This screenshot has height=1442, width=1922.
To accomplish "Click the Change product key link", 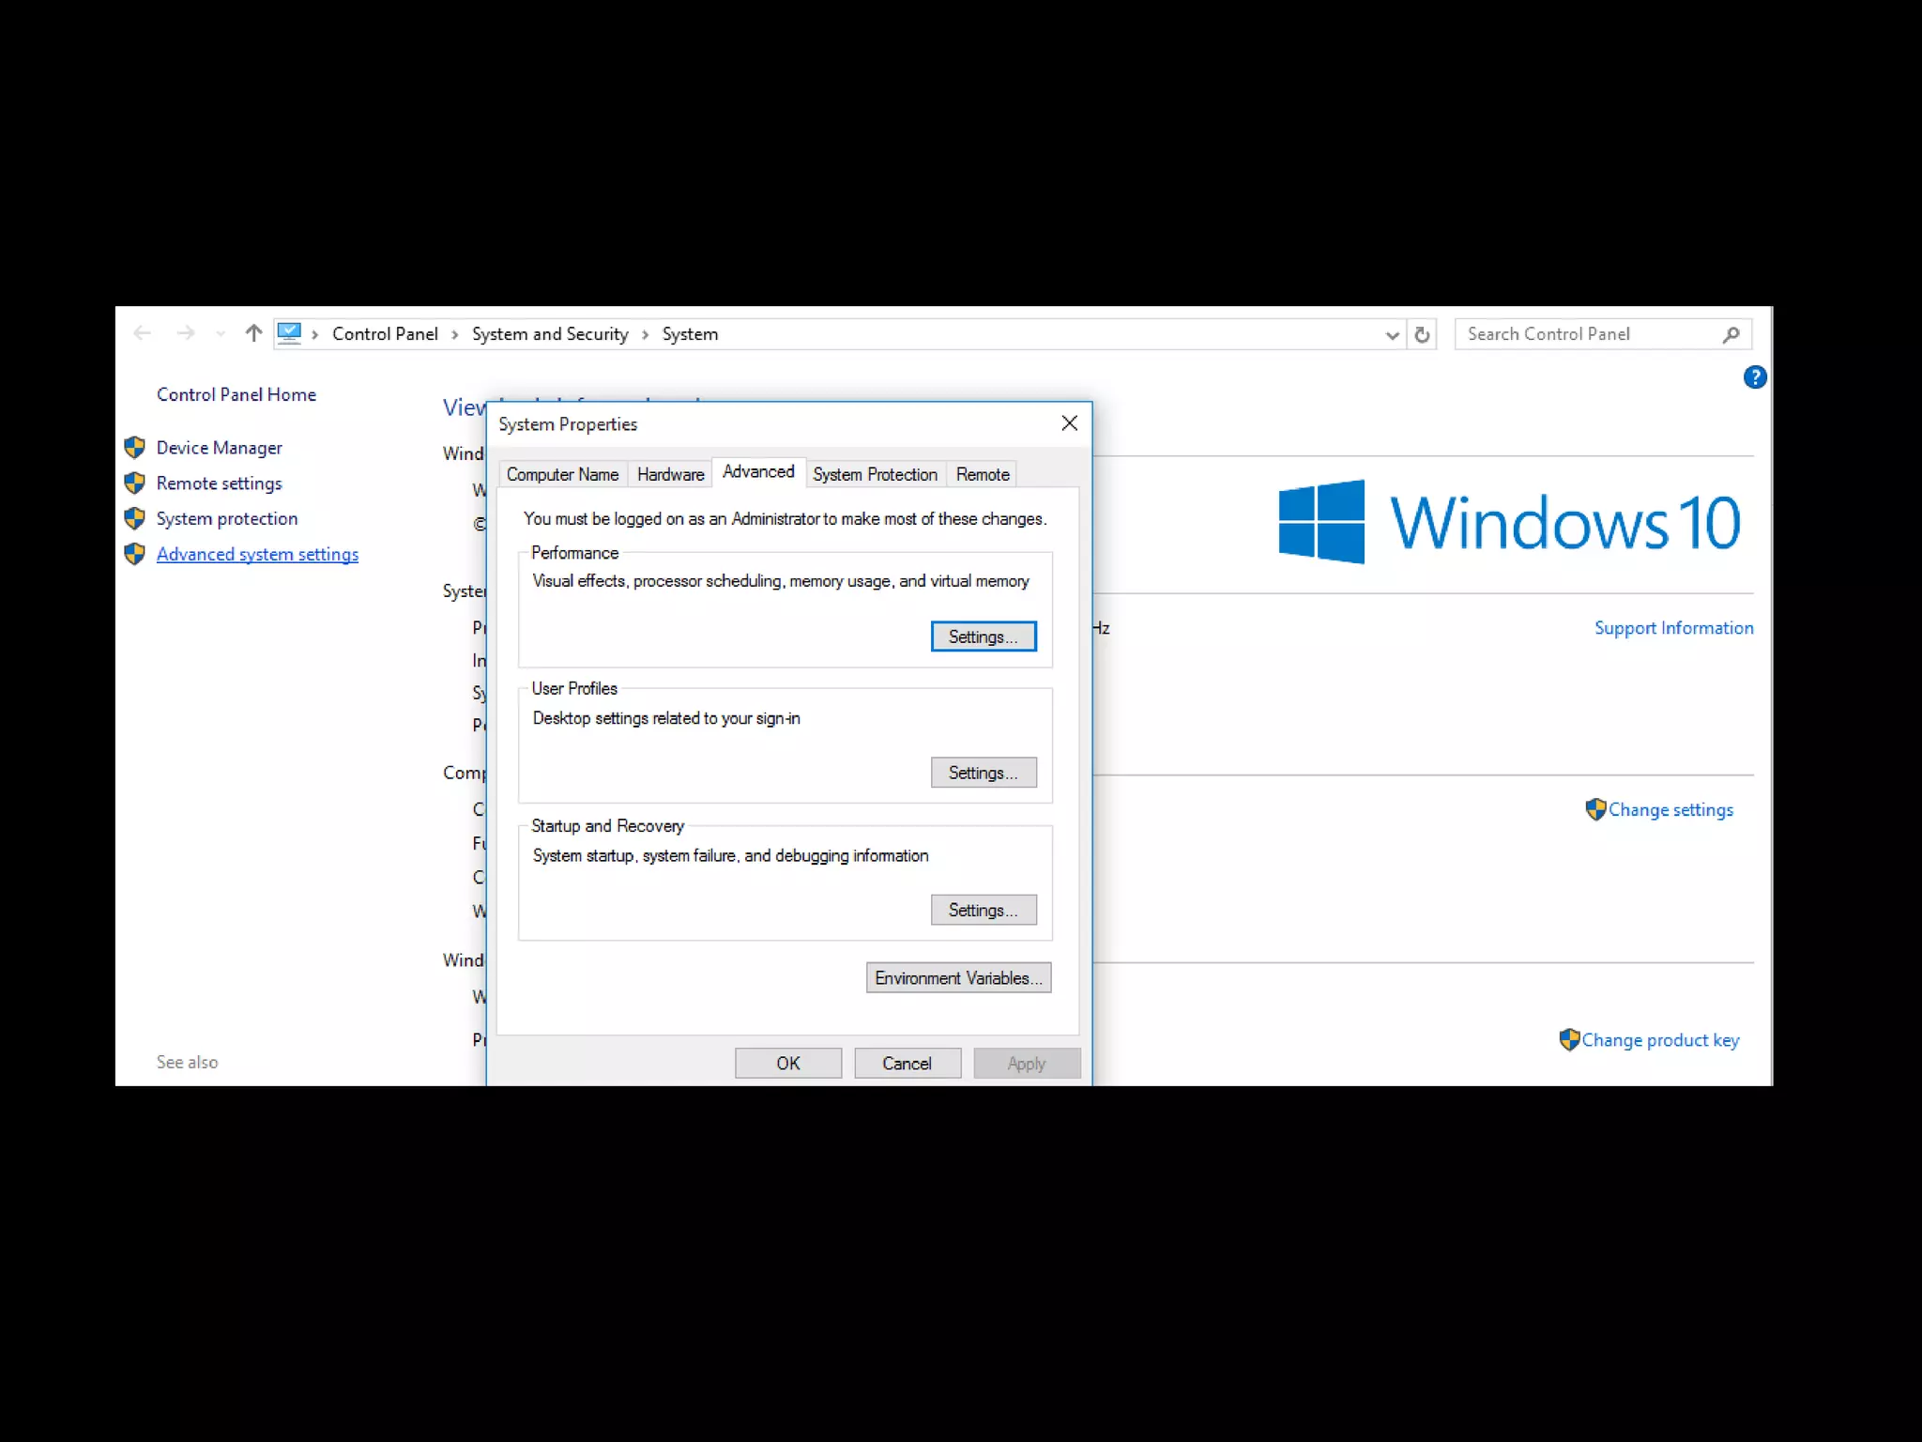I will [1659, 1040].
